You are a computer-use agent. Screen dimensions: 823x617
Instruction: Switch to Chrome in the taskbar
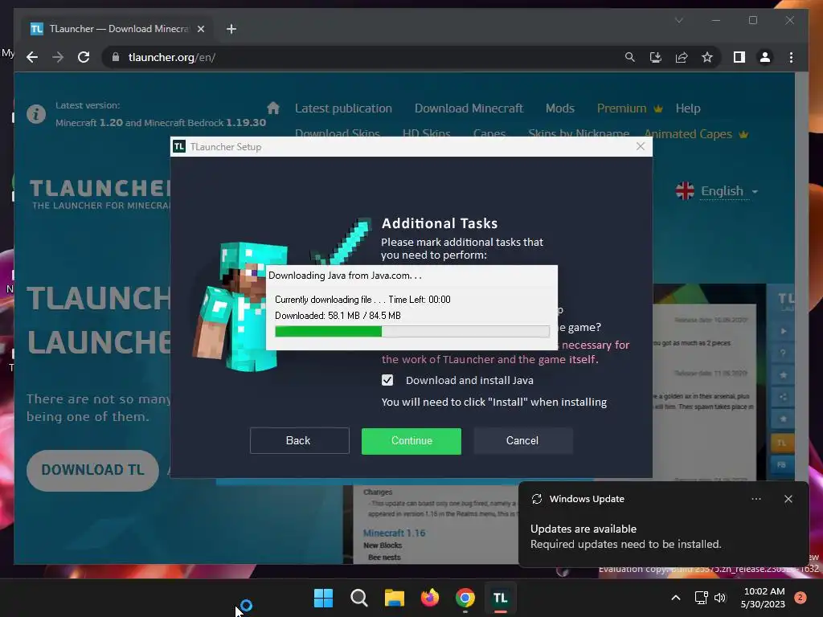pos(465,598)
